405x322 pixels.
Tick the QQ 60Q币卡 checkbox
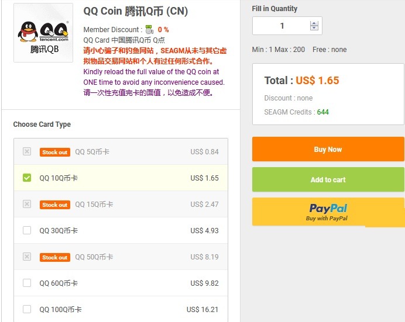point(27,283)
